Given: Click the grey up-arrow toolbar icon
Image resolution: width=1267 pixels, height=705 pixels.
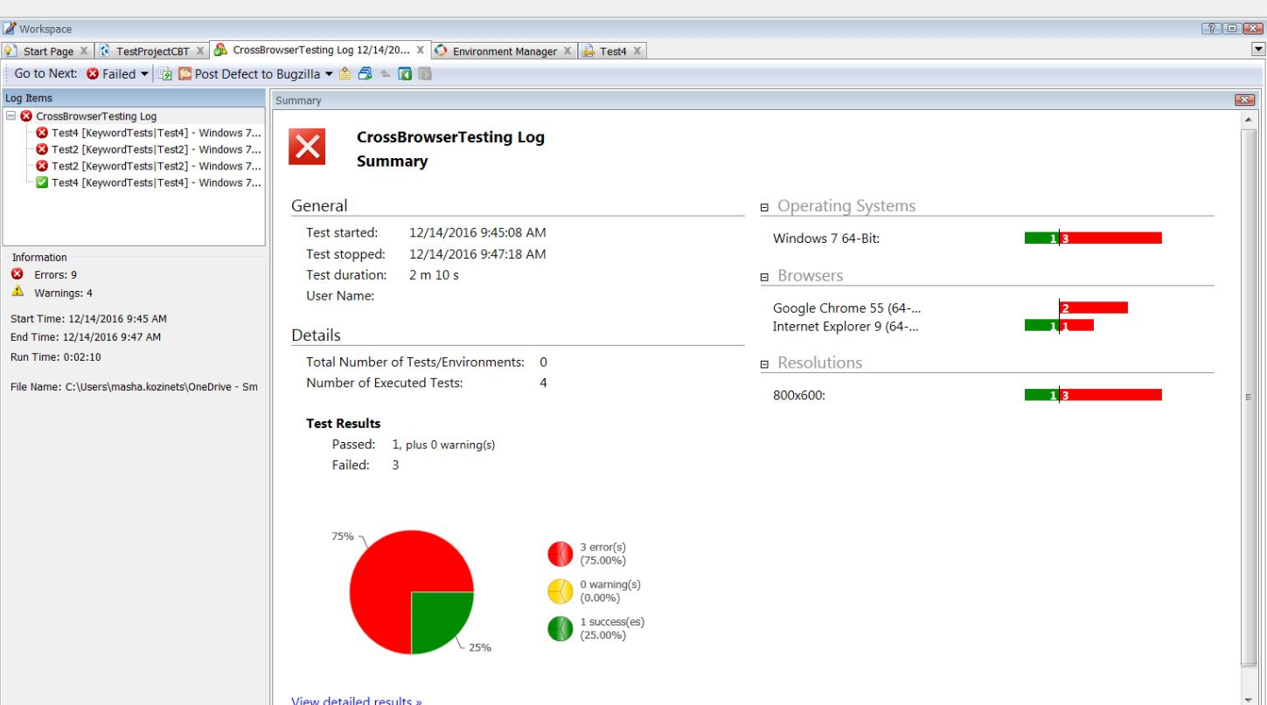Looking at the screenshot, I should tap(386, 74).
